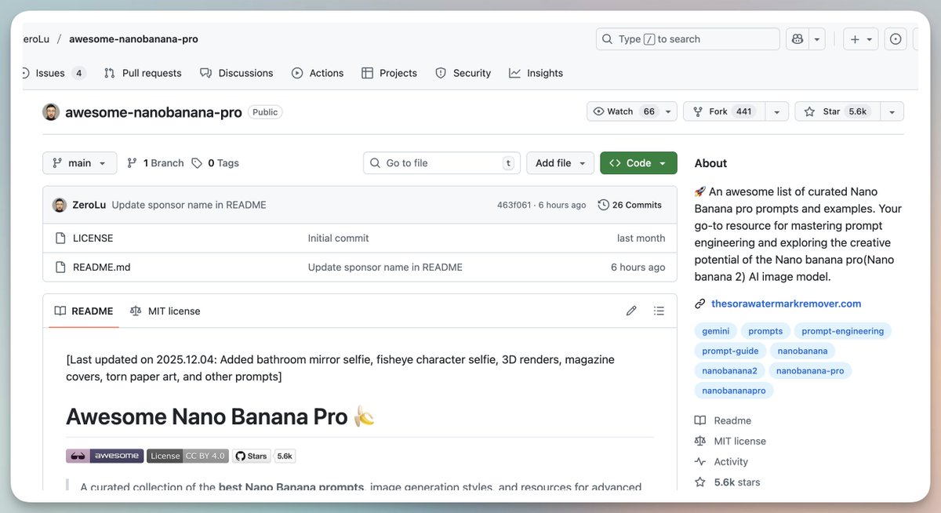Open the README outline list icon
Image resolution: width=941 pixels, height=513 pixels.
pyautogui.click(x=659, y=311)
